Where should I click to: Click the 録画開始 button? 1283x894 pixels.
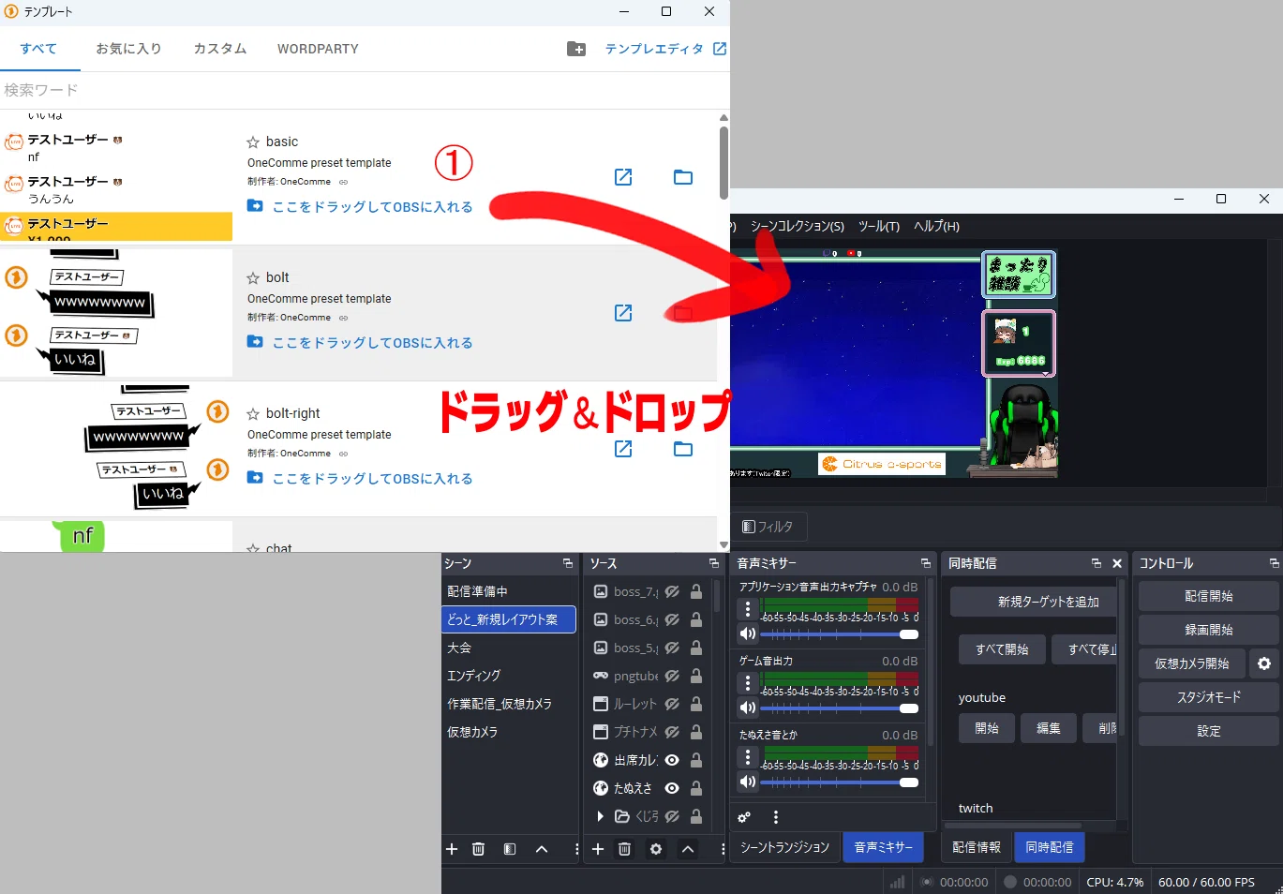[1209, 630]
